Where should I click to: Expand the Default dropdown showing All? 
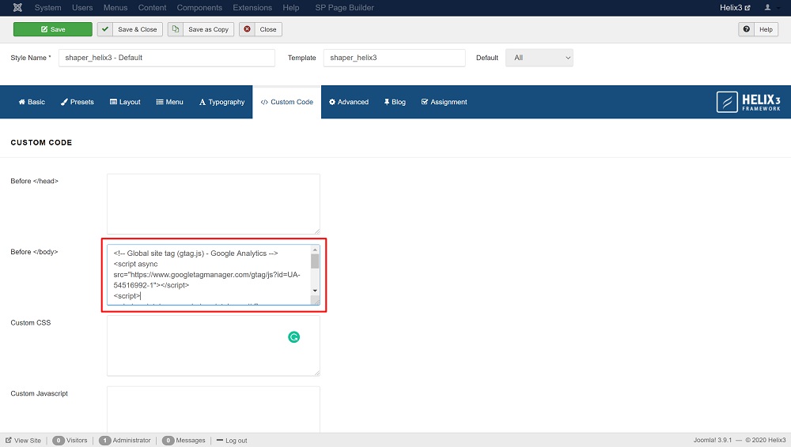pyautogui.click(x=539, y=58)
